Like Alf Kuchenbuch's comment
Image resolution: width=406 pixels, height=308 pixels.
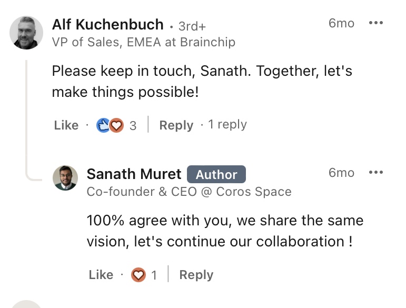pyautogui.click(x=66, y=125)
